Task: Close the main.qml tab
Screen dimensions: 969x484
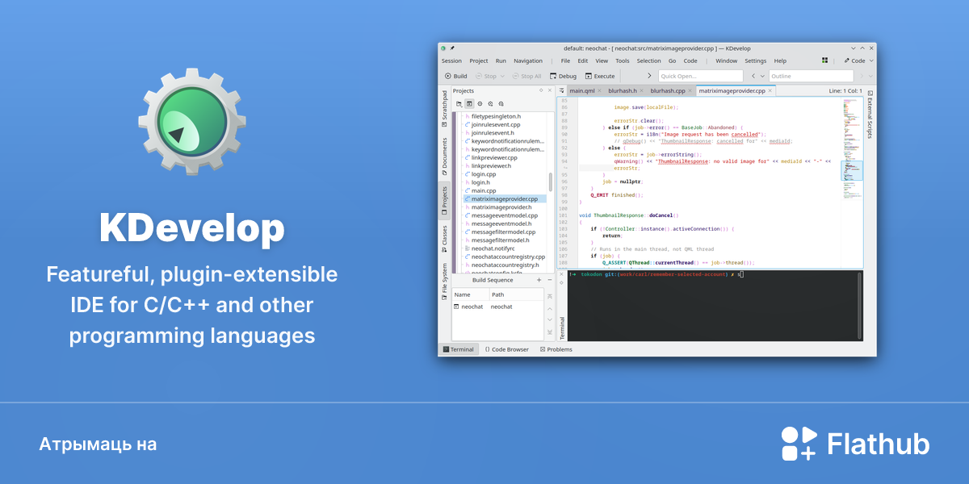Action: tap(599, 91)
